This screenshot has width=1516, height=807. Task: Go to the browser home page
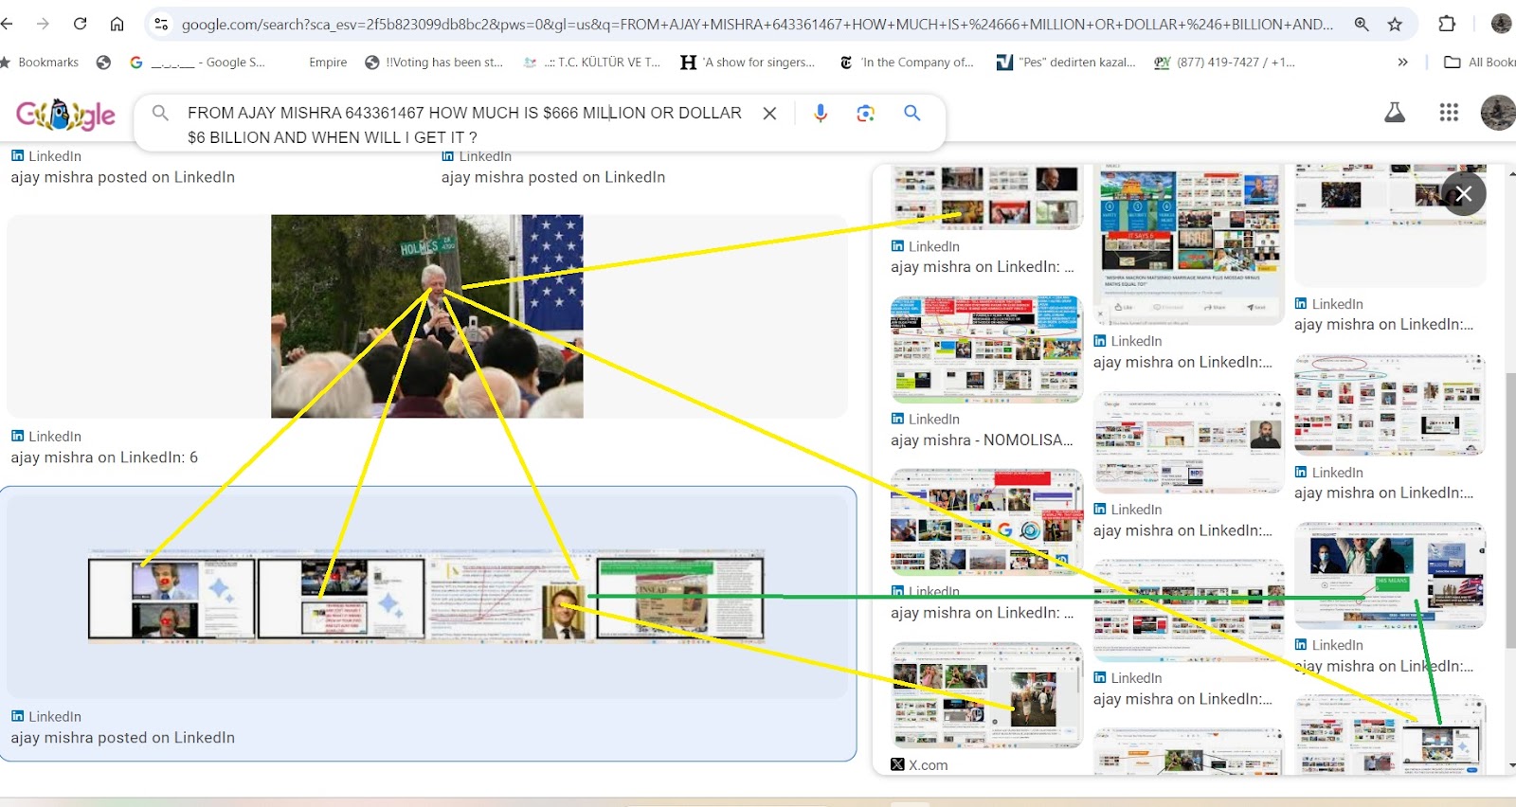point(117,25)
